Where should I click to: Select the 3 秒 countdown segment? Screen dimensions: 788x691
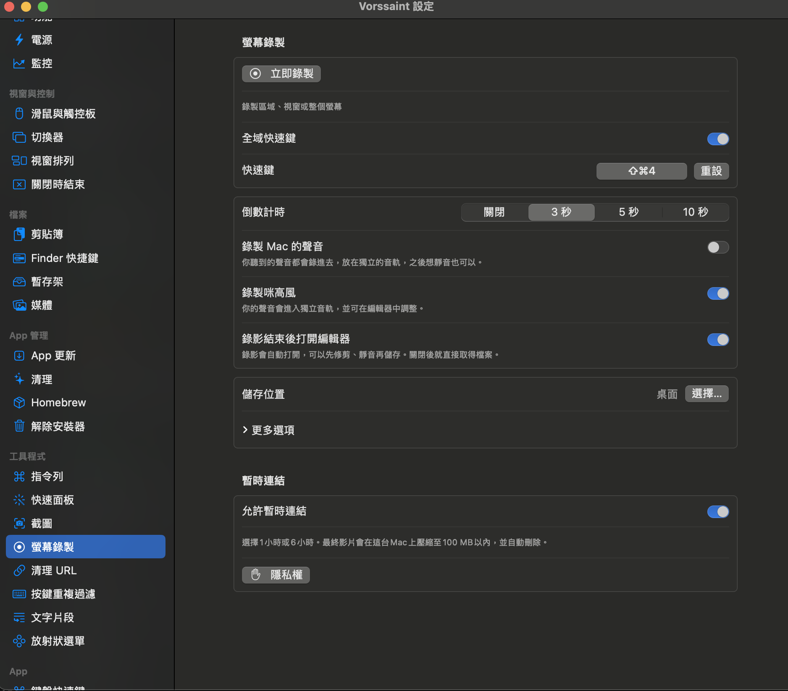click(x=561, y=212)
